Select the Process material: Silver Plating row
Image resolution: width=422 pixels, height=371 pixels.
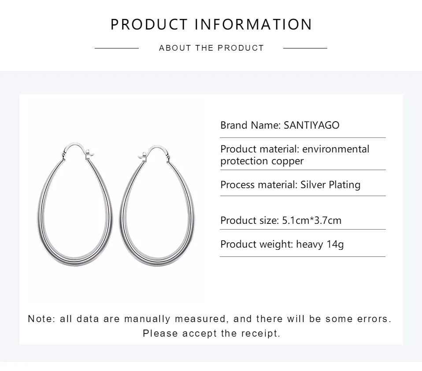click(x=290, y=185)
